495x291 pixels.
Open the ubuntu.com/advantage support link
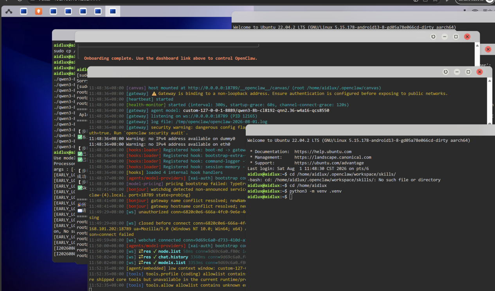(329, 163)
